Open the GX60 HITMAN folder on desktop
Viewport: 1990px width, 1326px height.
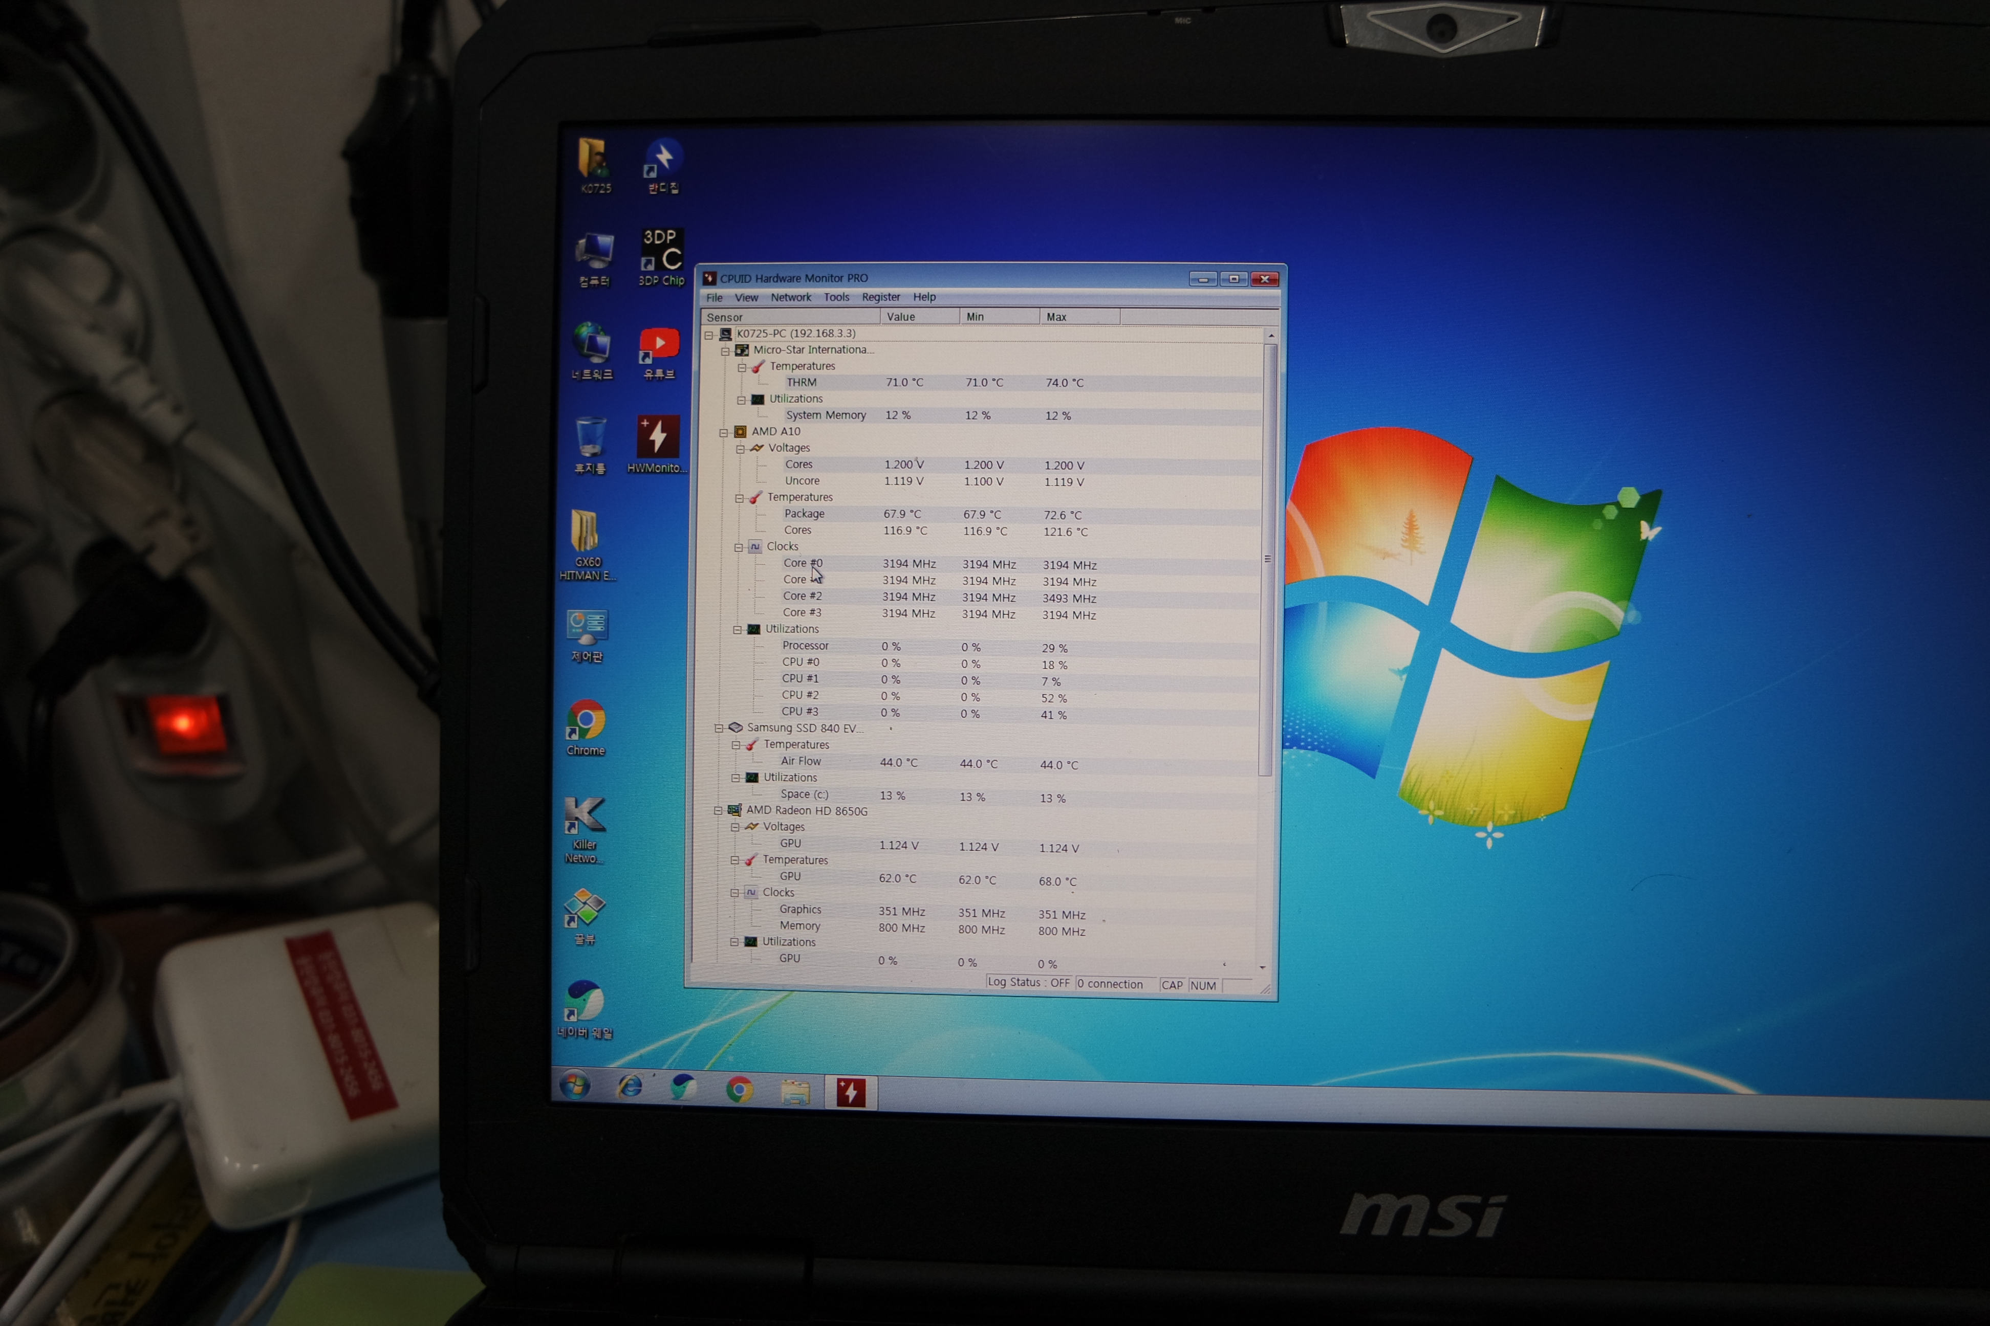587,545
